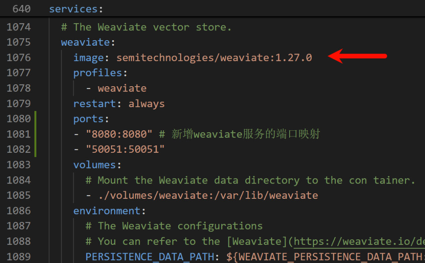The width and height of the screenshot is (425, 263).
Task: Click the "always" restart value
Action: point(146,103)
